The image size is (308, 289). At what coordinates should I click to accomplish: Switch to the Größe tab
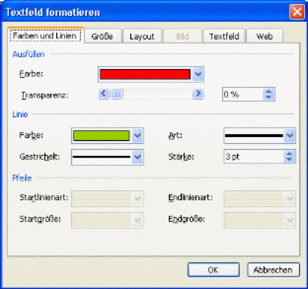pos(101,36)
